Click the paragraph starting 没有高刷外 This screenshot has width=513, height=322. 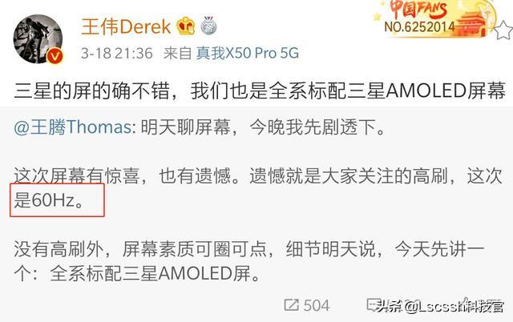(x=249, y=261)
